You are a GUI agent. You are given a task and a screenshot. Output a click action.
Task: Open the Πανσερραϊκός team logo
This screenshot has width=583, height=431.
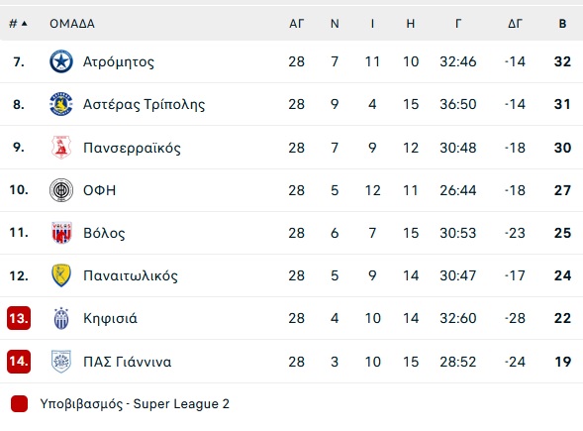(x=61, y=147)
